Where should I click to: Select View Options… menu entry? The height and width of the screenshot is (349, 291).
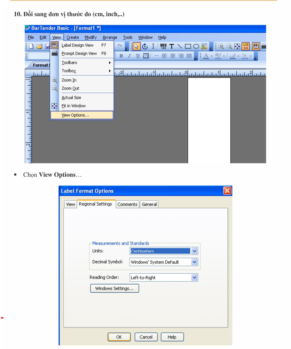point(82,115)
